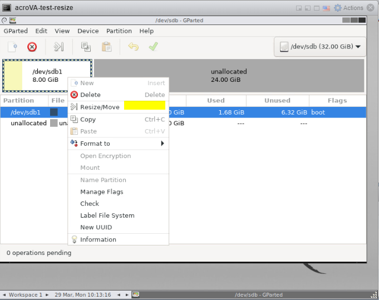Click the Resize/Move toolbar icon
Image resolution: width=379 pixels, height=300 pixels.
pyautogui.click(x=59, y=47)
